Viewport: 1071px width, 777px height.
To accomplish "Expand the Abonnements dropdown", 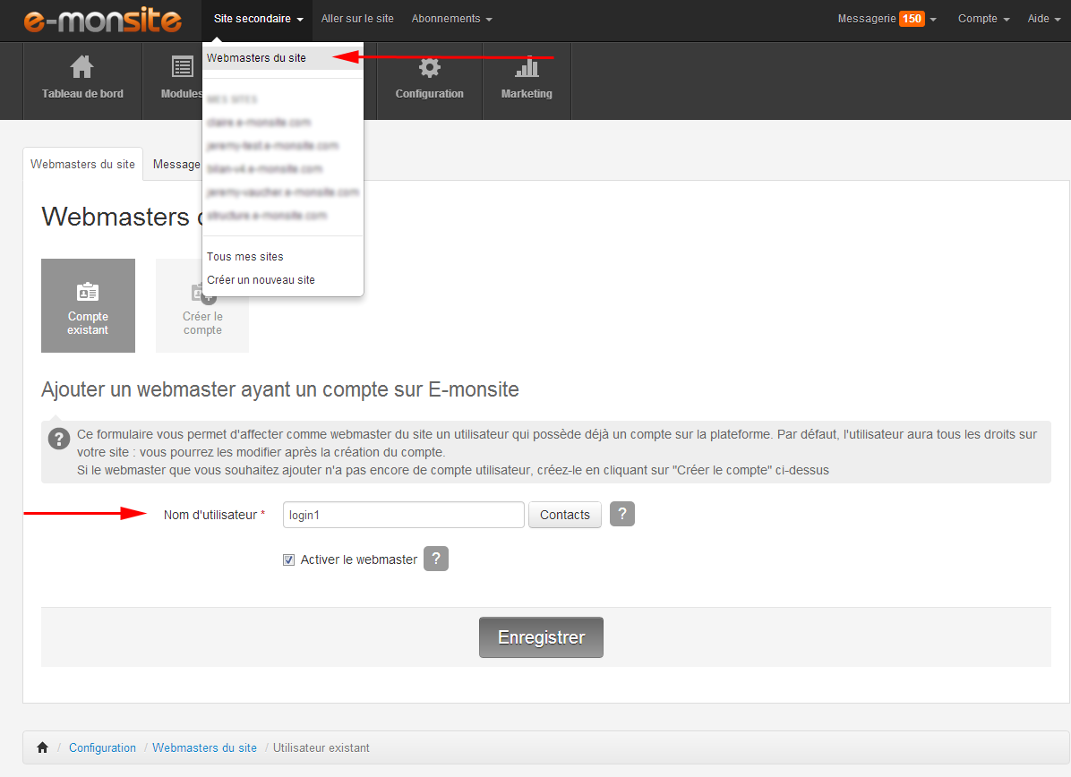I will tap(451, 19).
